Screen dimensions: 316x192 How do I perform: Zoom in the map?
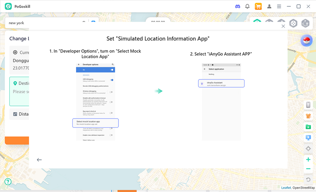pos(308,160)
